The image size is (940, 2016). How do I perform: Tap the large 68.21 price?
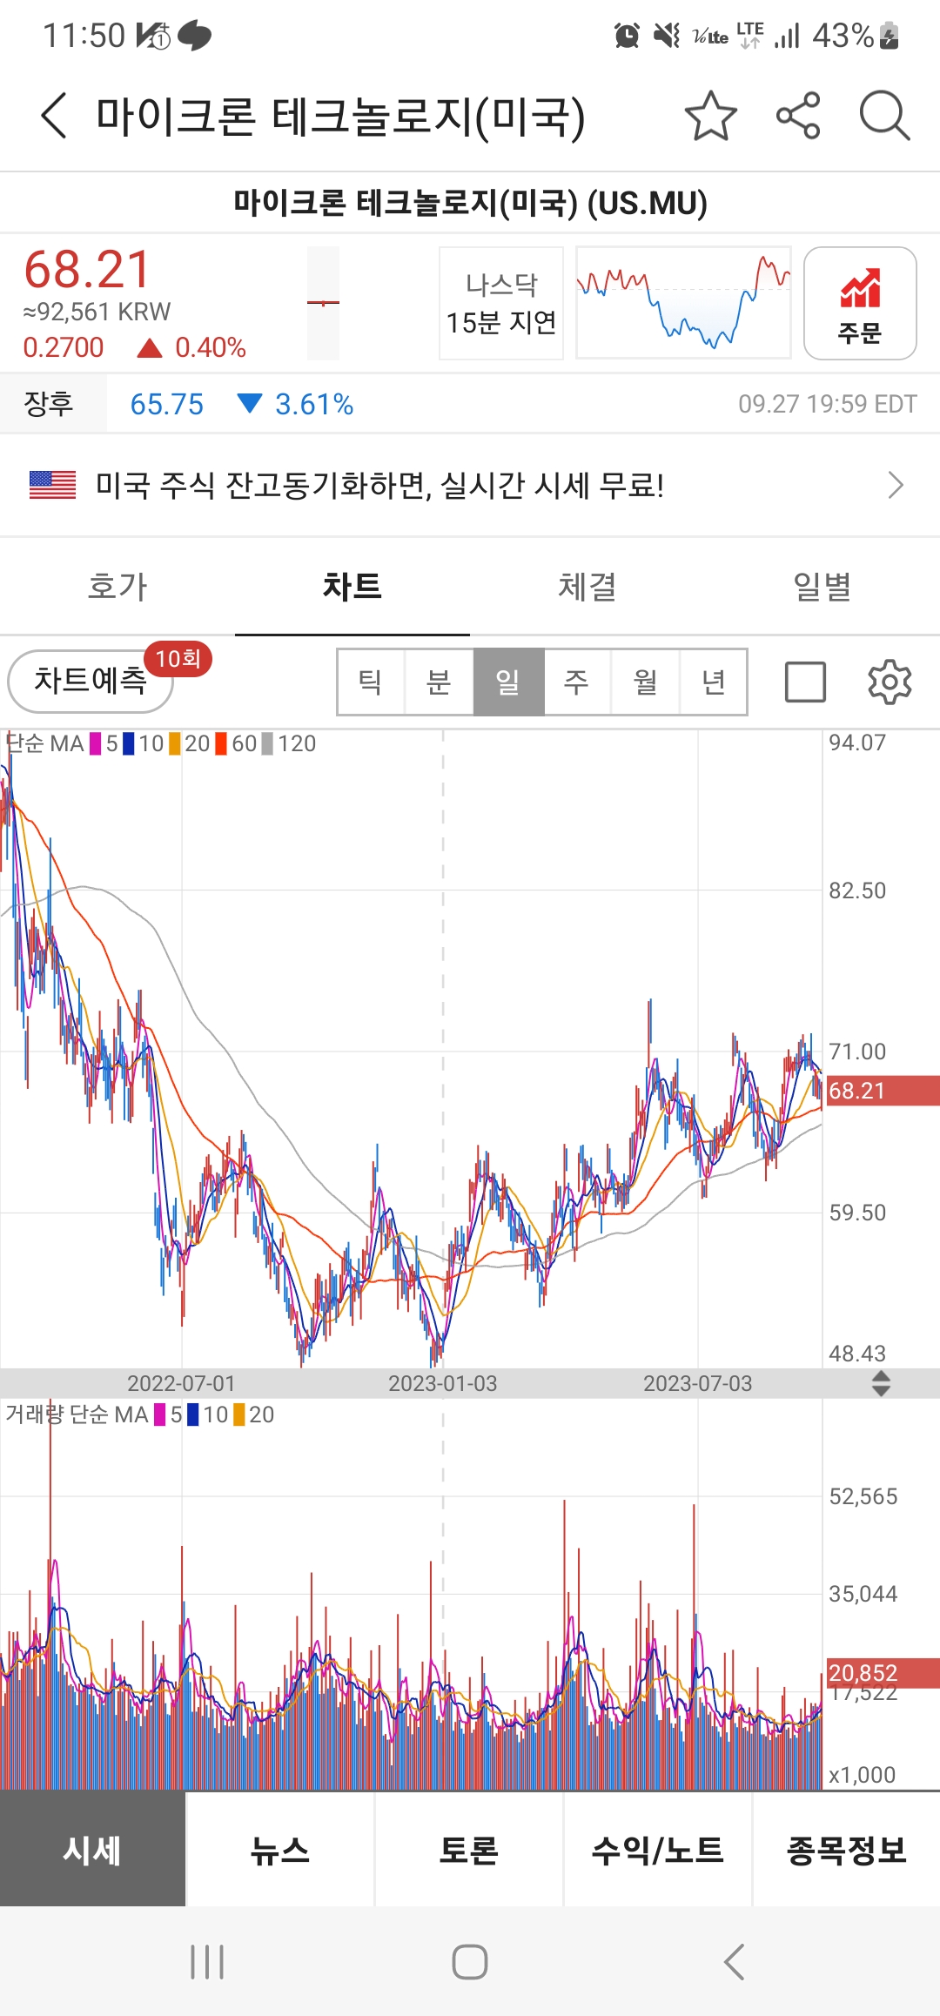pyautogui.click(x=87, y=269)
